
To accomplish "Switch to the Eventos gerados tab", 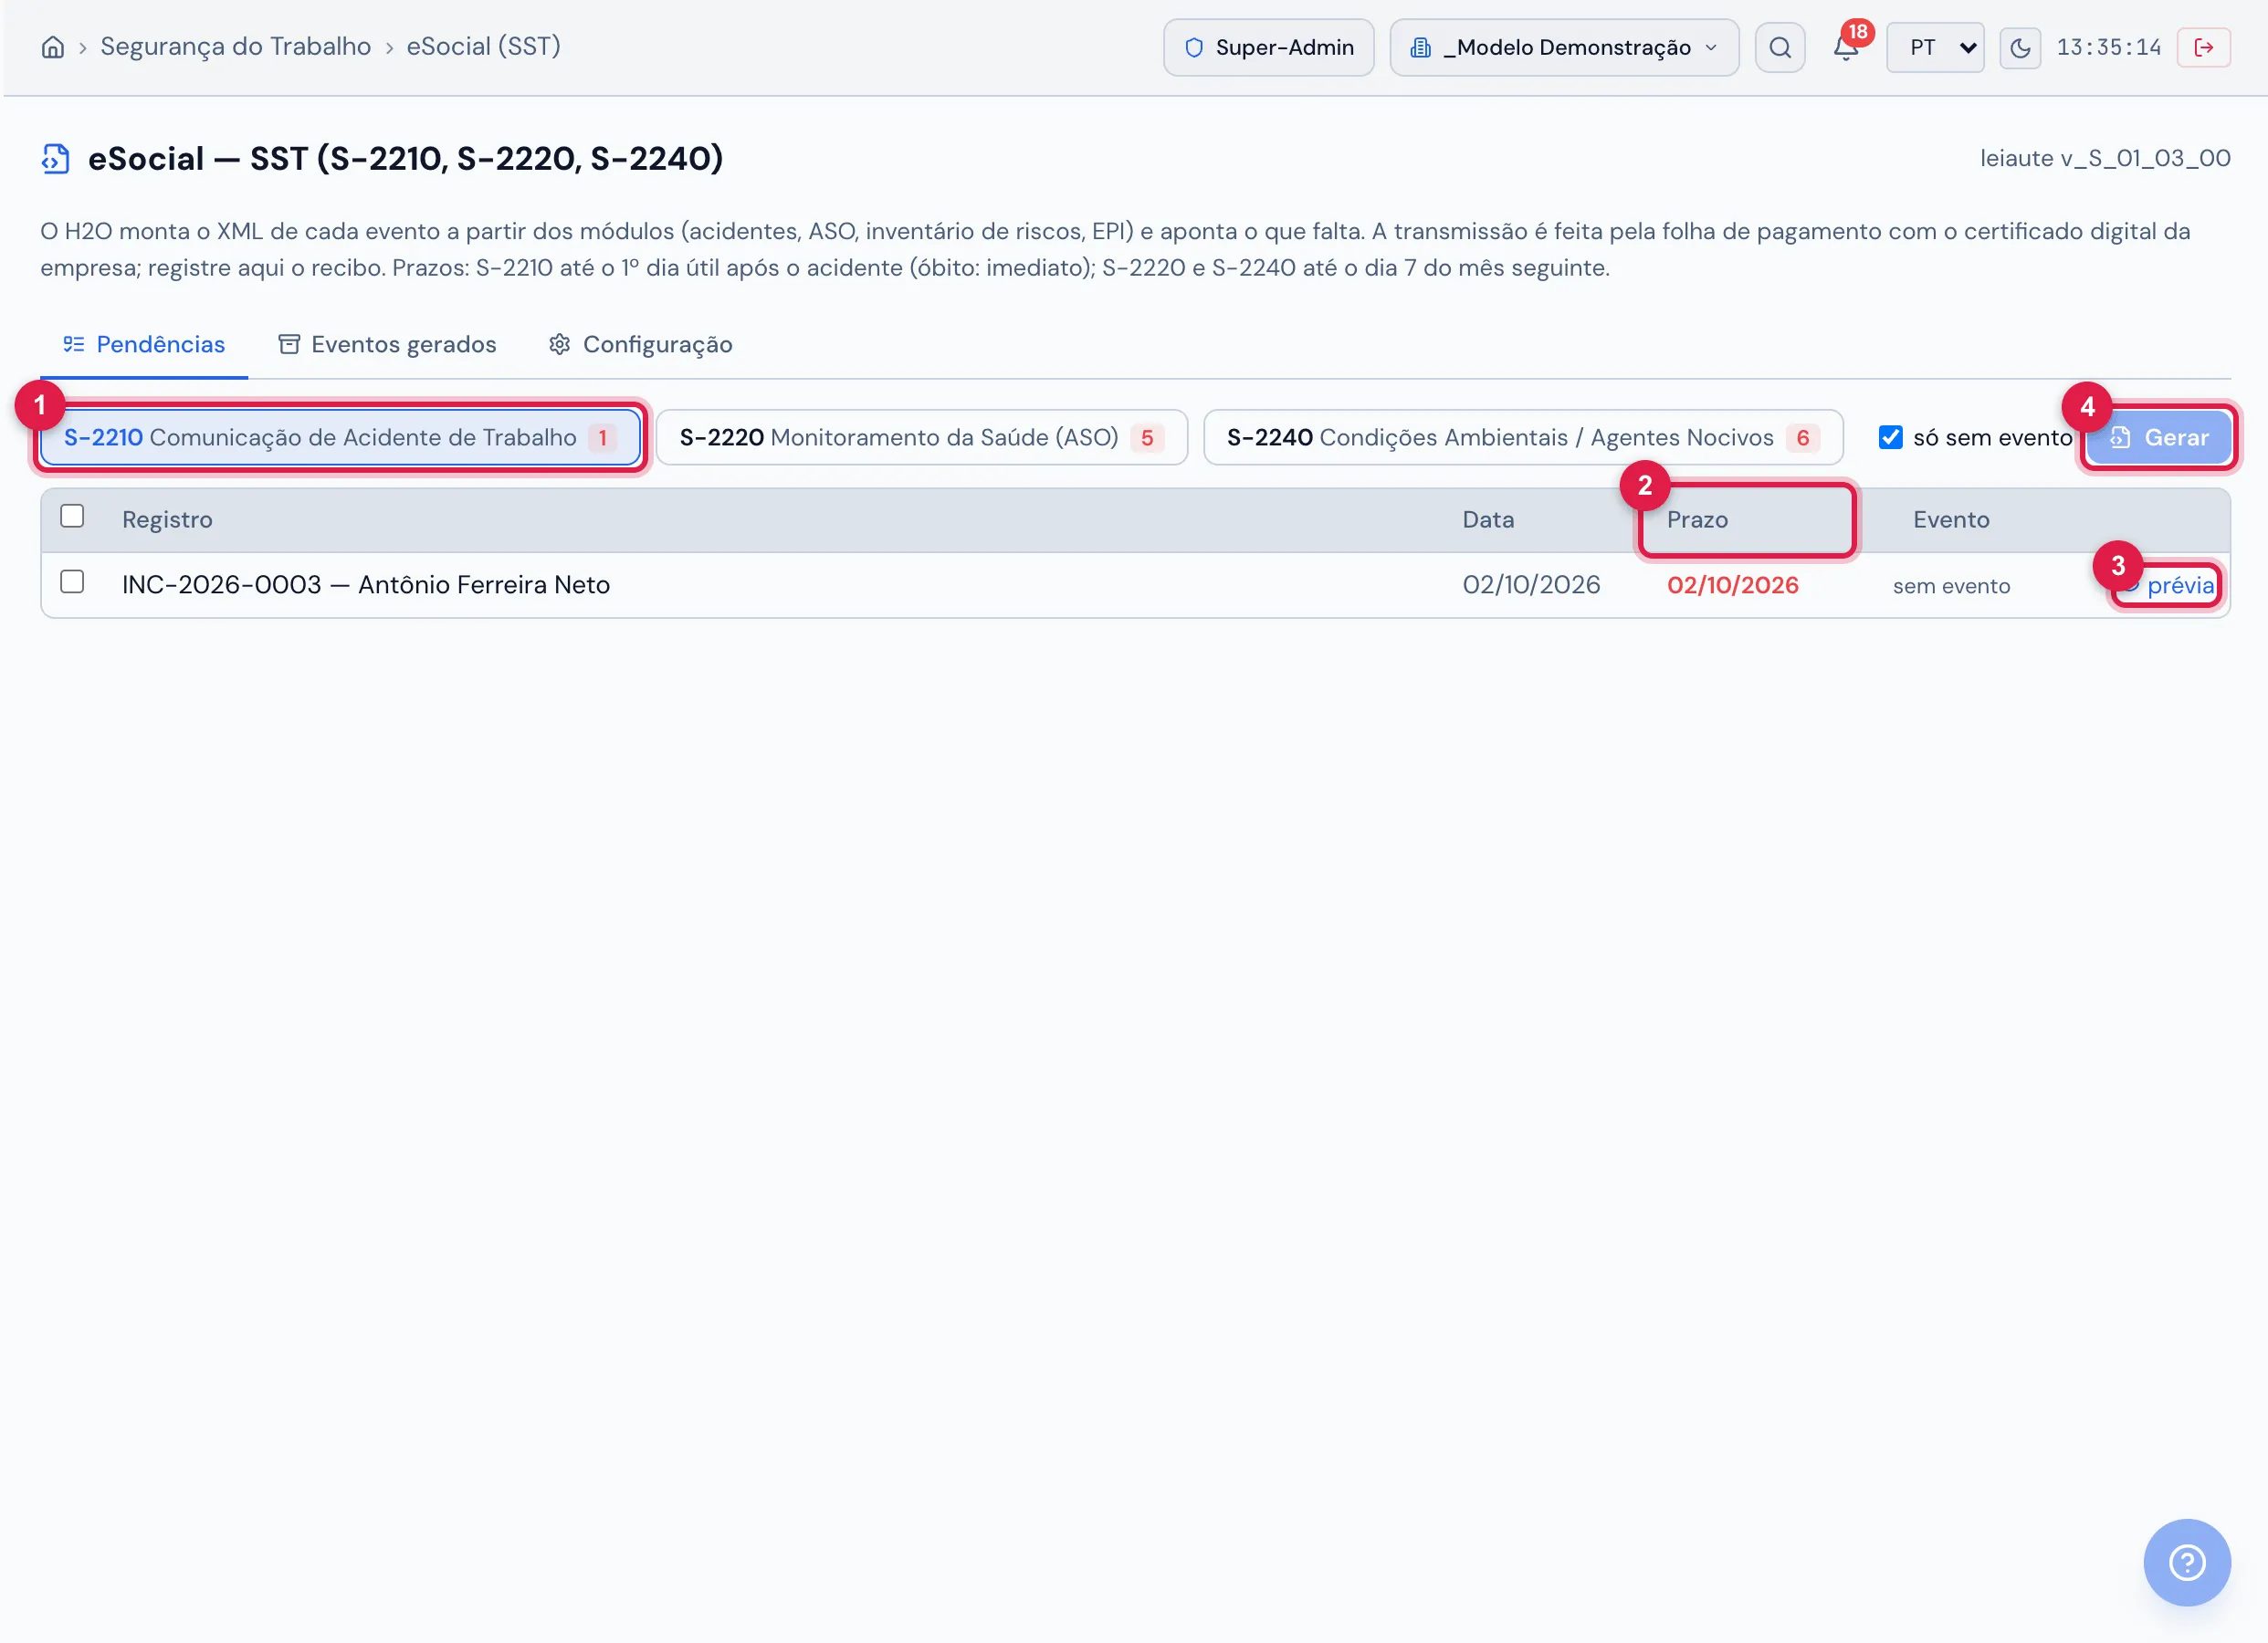I will coord(387,344).
